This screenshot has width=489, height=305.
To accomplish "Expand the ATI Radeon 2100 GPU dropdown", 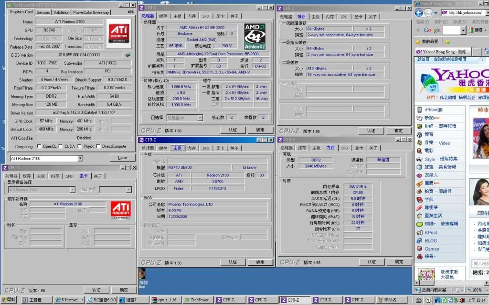I will (x=80, y=158).
